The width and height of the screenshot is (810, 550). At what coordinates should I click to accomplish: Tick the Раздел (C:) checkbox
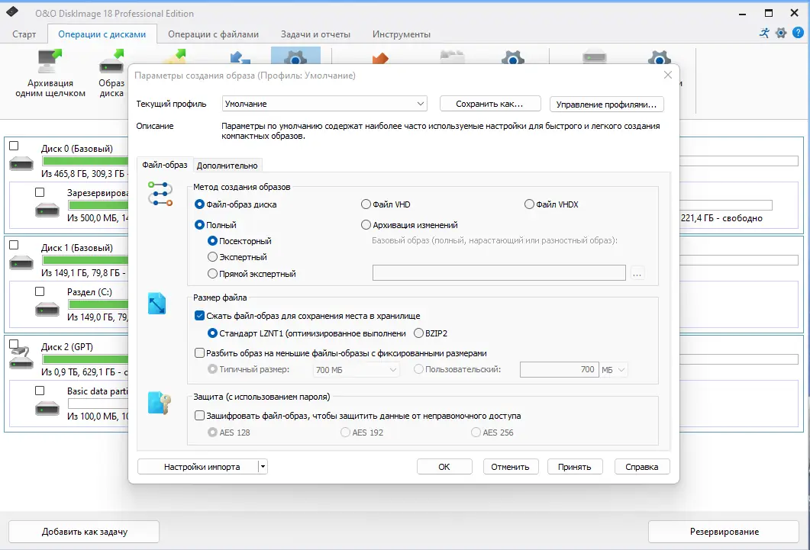[40, 291]
